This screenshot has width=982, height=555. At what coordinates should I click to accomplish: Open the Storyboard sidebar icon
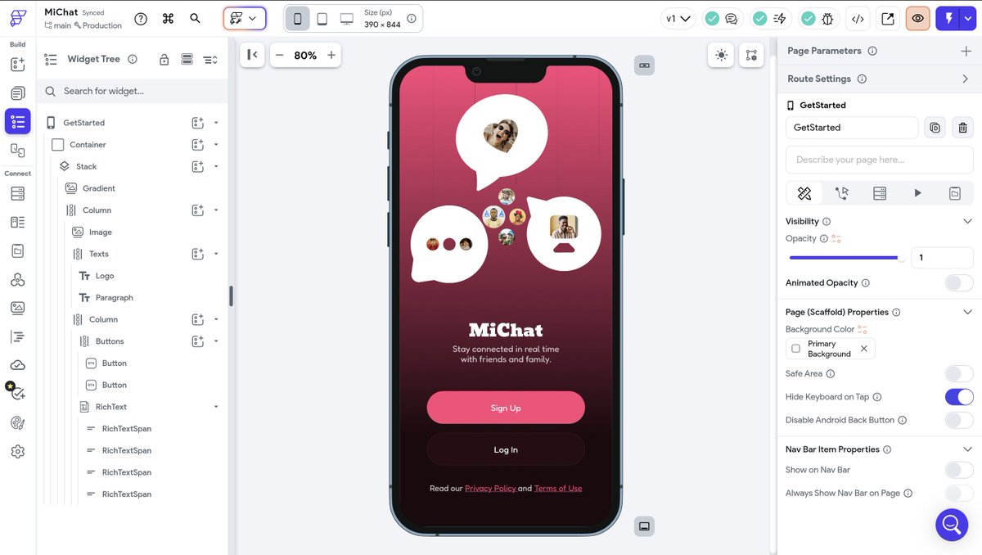pos(18,150)
